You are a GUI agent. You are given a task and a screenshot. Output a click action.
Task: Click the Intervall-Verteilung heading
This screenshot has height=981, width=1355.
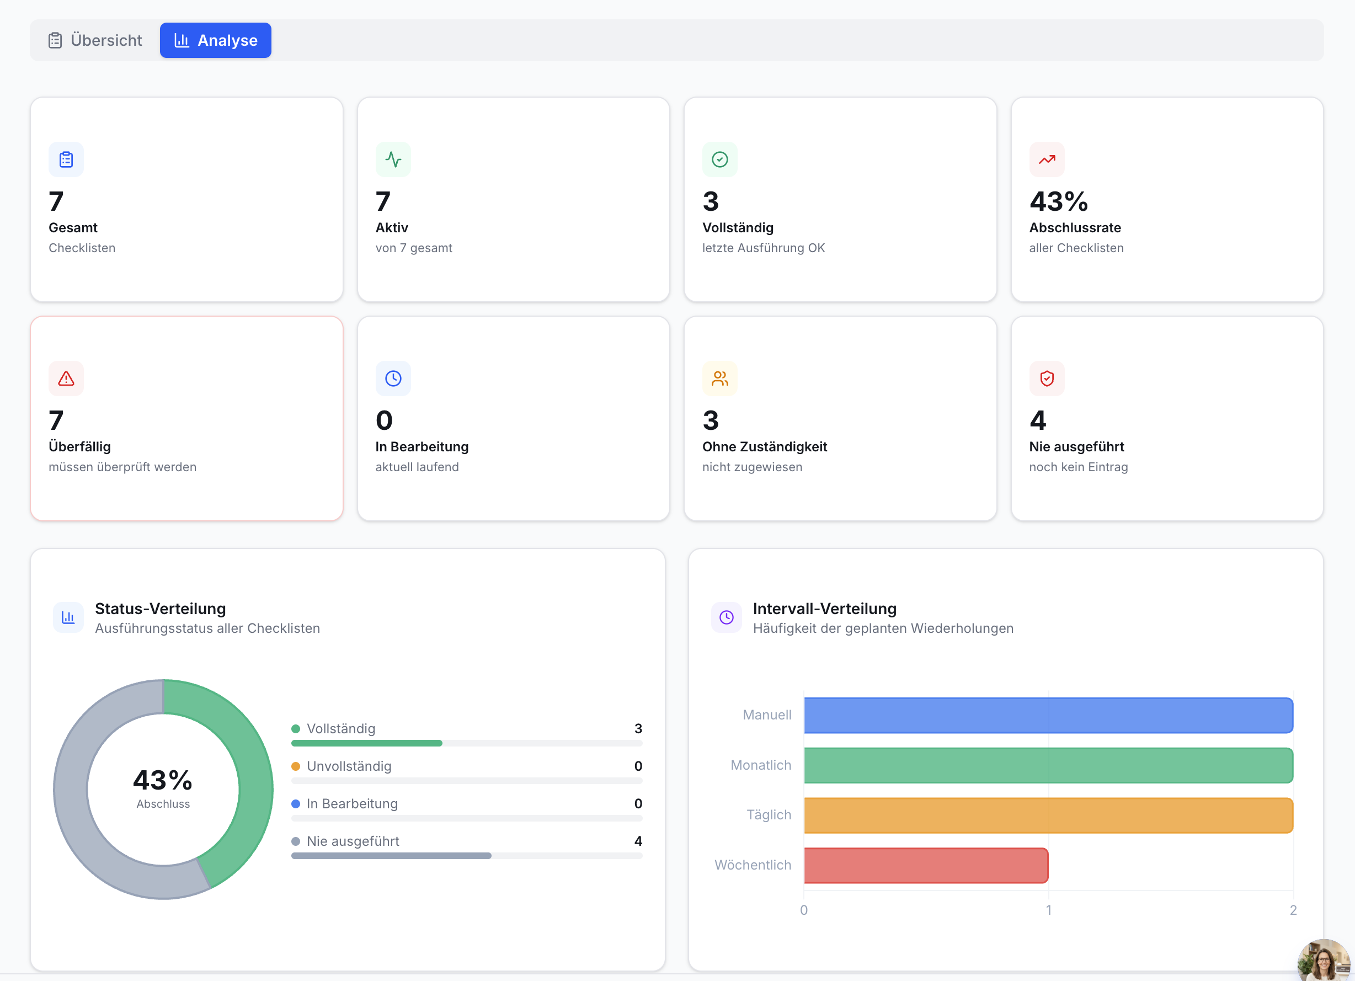824,609
